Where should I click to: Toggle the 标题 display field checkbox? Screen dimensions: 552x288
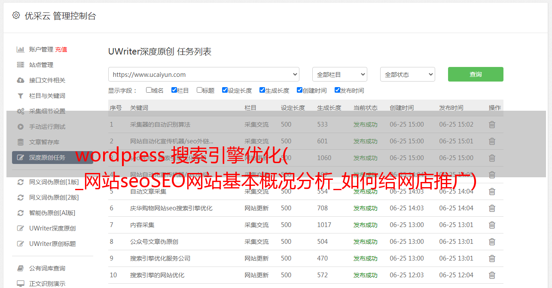(x=199, y=90)
